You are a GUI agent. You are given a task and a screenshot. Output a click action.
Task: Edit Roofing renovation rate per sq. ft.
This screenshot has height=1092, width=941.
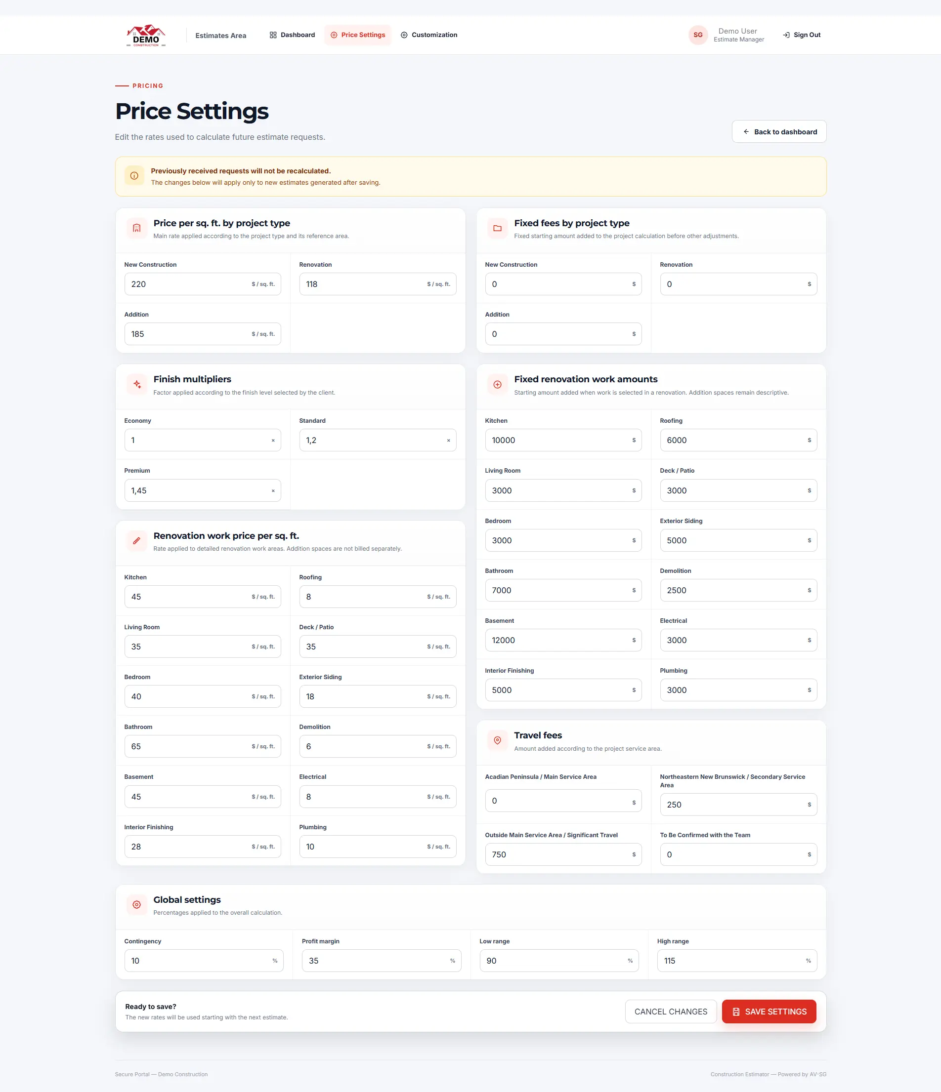378,597
